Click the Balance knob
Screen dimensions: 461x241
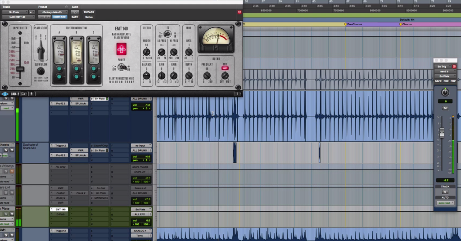(x=146, y=76)
